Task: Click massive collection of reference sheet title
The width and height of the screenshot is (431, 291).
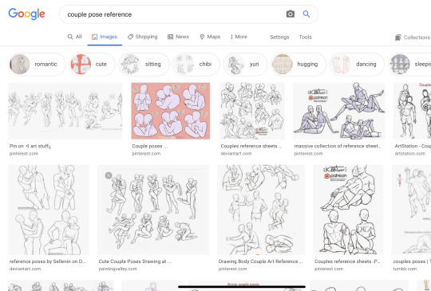Action: click(338, 147)
